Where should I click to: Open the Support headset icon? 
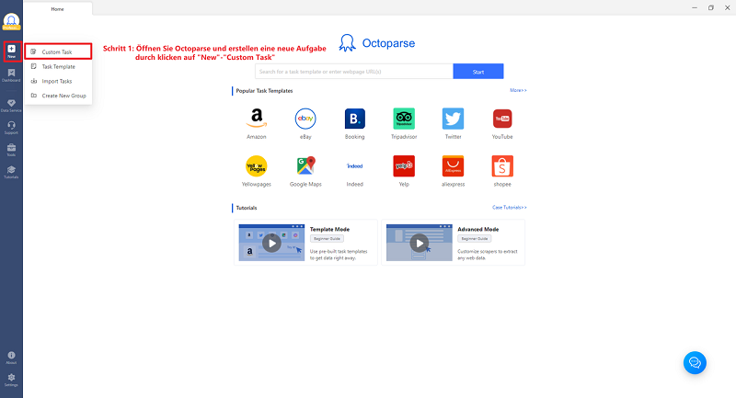click(11, 127)
